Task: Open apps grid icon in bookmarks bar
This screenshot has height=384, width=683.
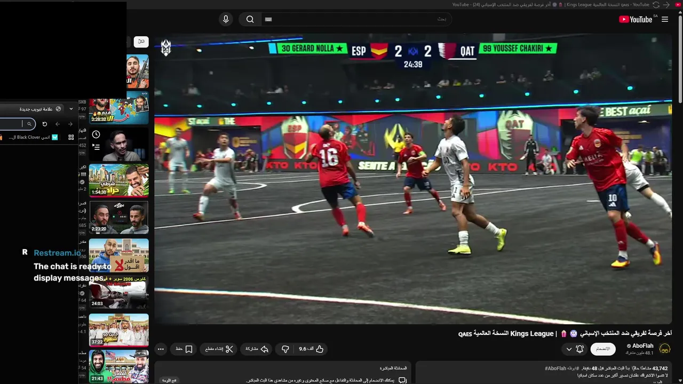Action: [71, 138]
